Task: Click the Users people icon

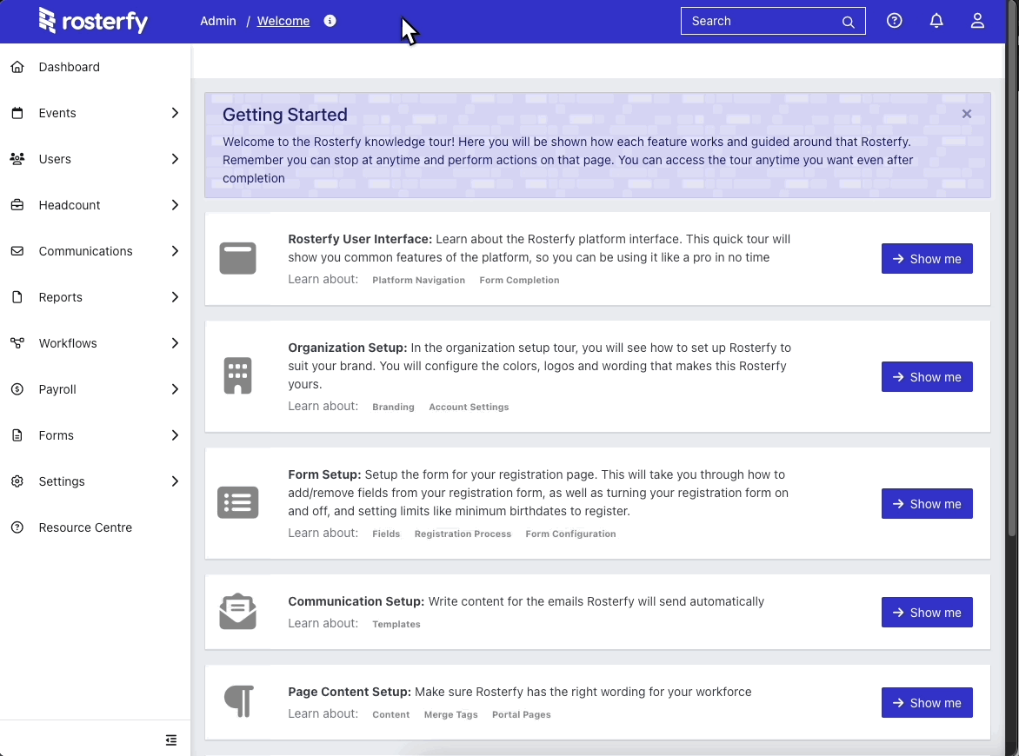Action: click(17, 159)
